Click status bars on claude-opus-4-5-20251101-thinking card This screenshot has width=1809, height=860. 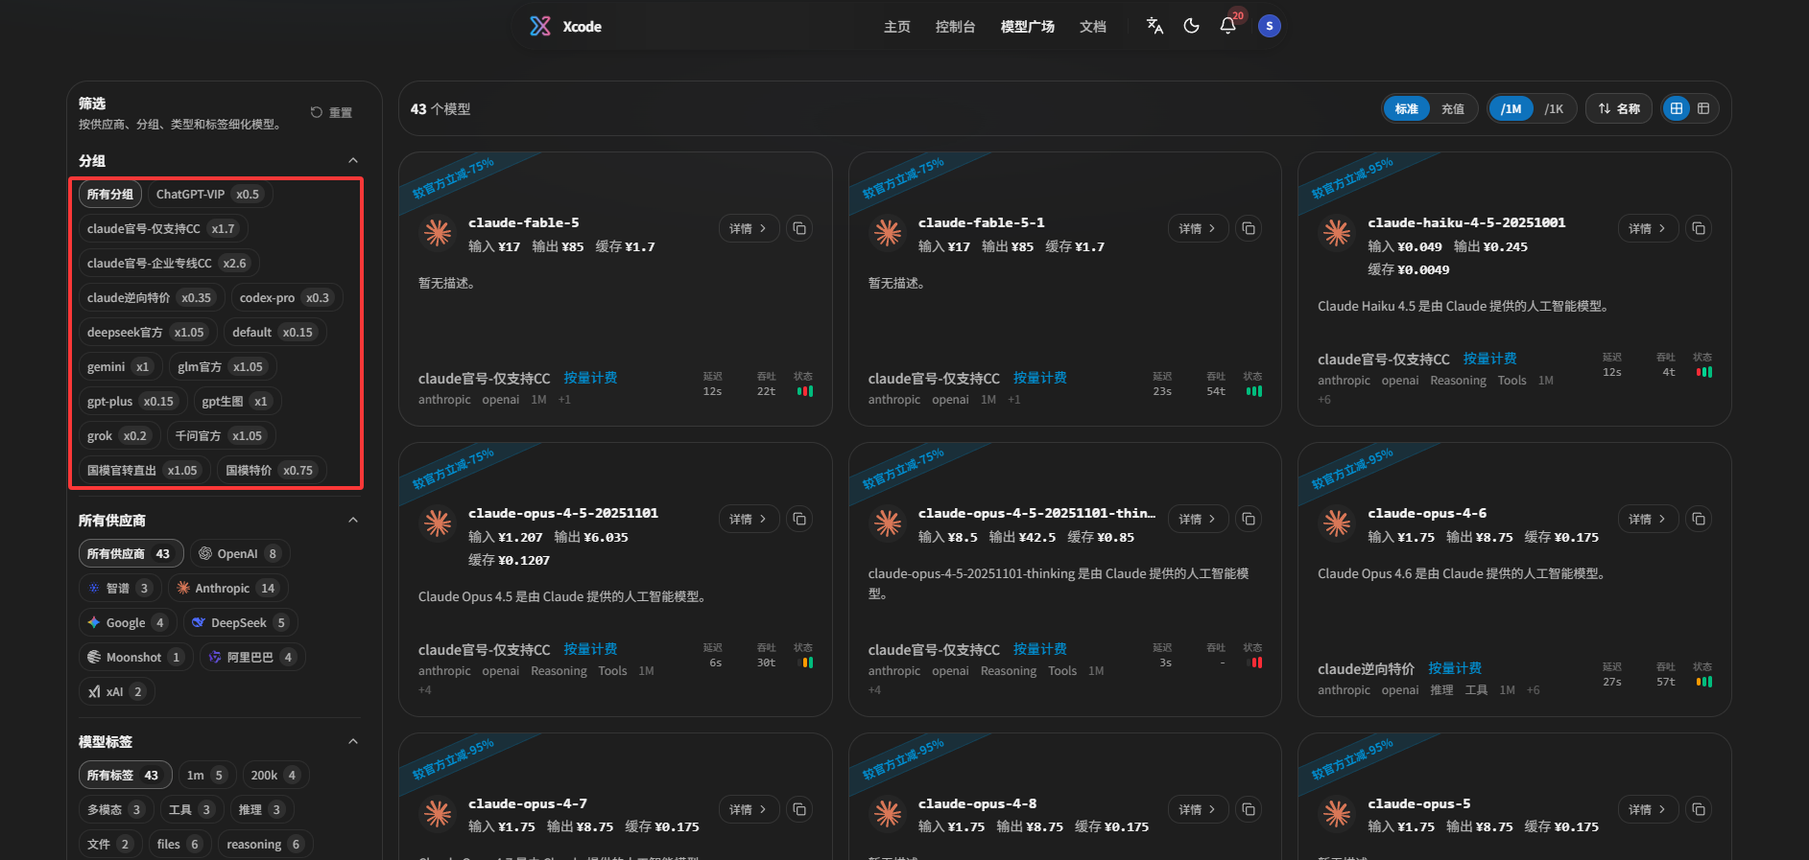pos(1254,662)
